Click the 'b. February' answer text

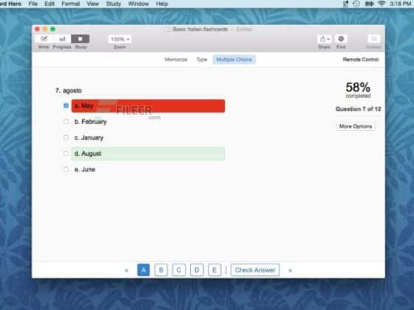point(90,122)
